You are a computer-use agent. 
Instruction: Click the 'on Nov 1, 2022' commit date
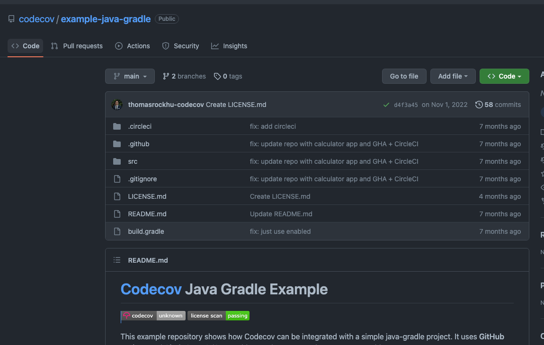click(445, 105)
